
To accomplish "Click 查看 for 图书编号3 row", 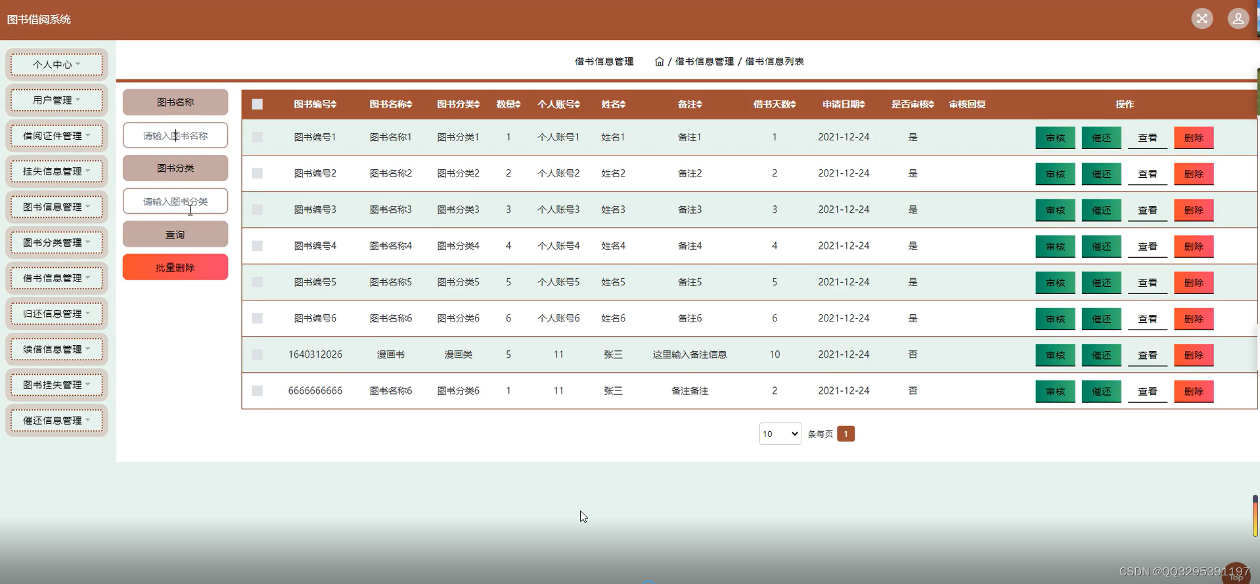I will point(1148,210).
